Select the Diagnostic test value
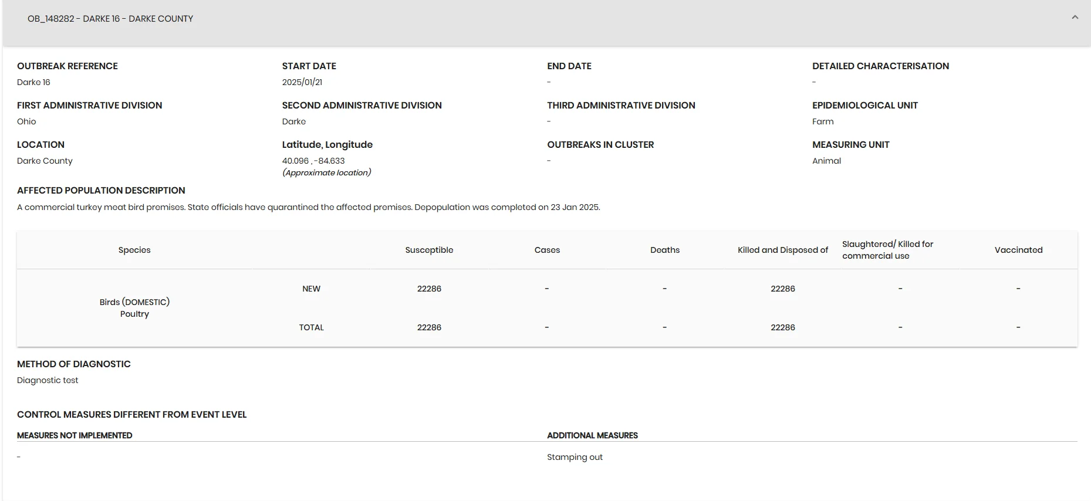This screenshot has width=1091, height=501. (48, 380)
